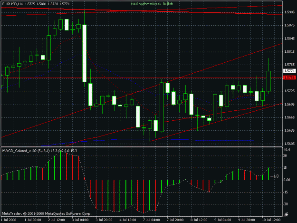Click the 10 Jul 12:00 time label
297x223 pixels.
pyautogui.click(x=271, y=220)
